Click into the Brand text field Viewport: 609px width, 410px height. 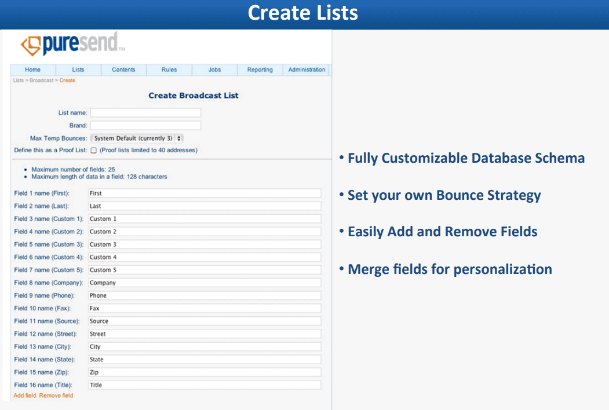pyautogui.click(x=145, y=126)
